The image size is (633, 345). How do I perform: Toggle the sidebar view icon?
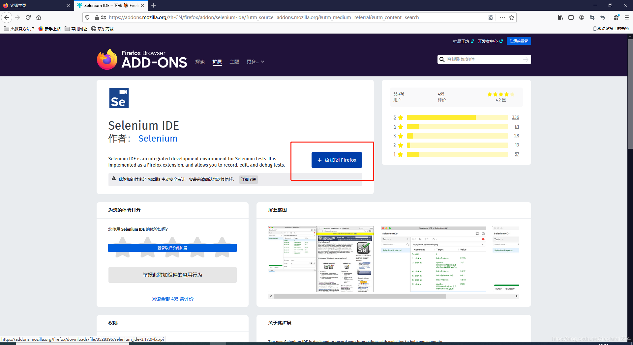(571, 17)
